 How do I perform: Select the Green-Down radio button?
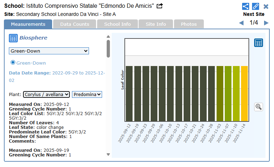pos(13,62)
